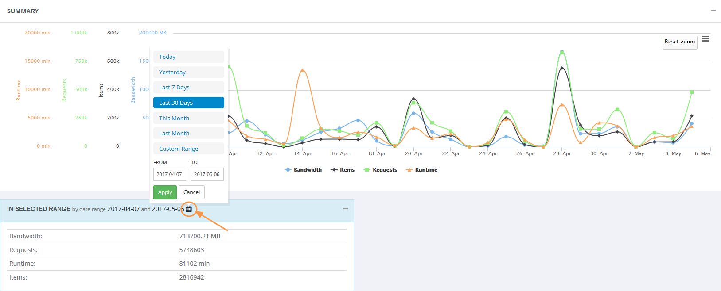This screenshot has height=291, width=721.
Task: Select Last Month range option
Action: coord(189,133)
